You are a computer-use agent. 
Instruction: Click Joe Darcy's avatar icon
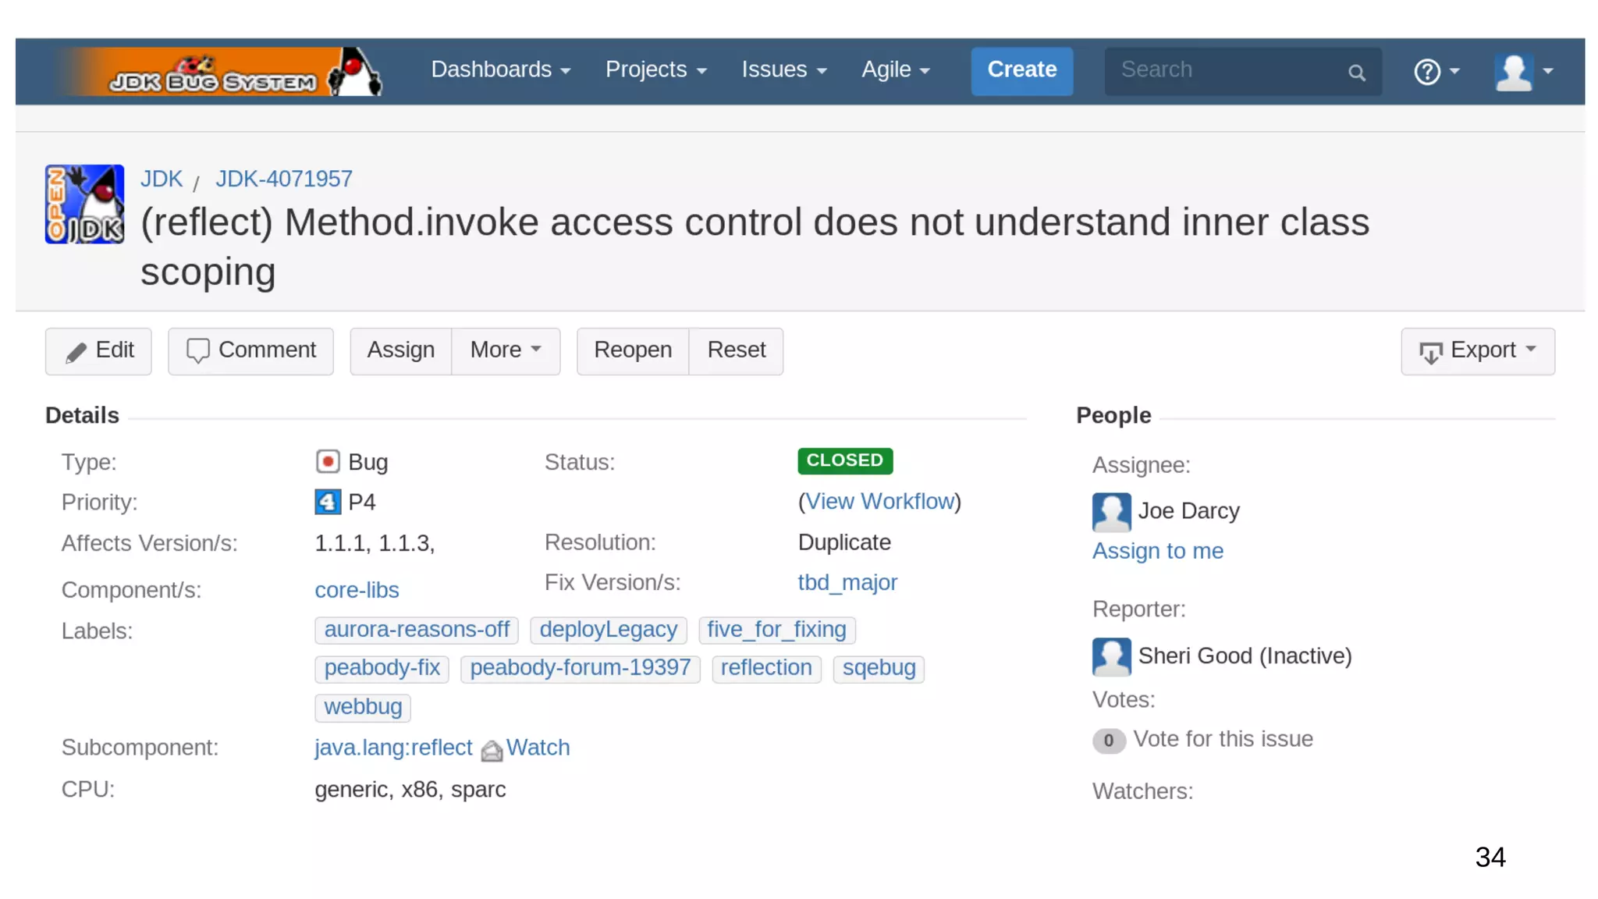point(1111,512)
